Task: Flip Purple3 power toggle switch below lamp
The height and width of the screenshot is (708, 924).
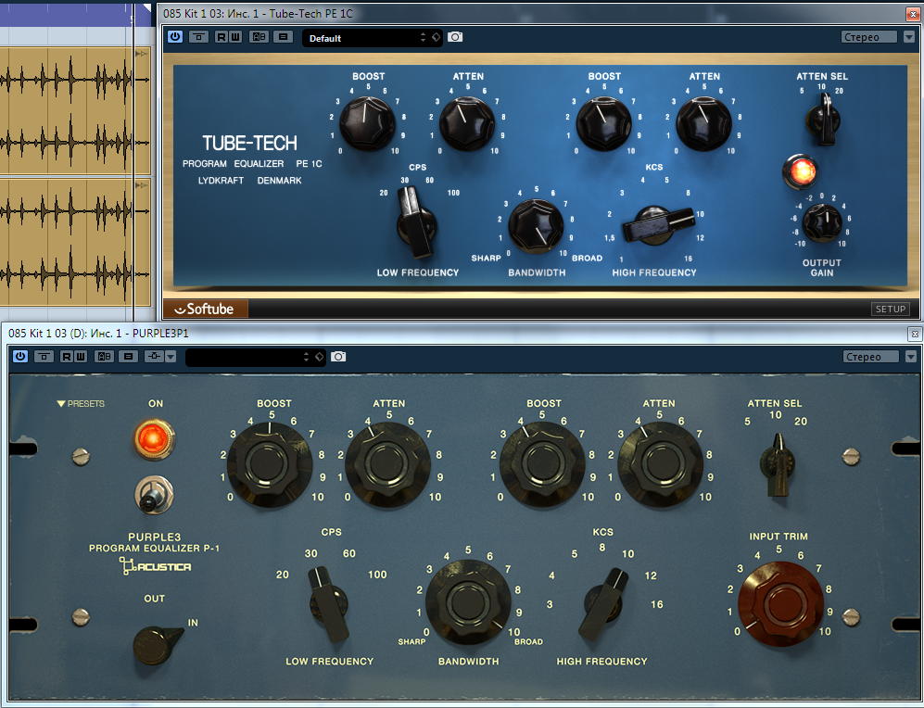Action: point(155,495)
